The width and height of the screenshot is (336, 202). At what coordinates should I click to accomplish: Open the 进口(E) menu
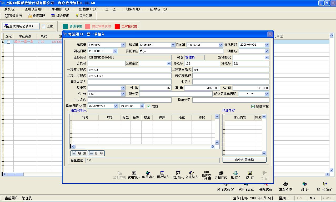coord(111,9)
